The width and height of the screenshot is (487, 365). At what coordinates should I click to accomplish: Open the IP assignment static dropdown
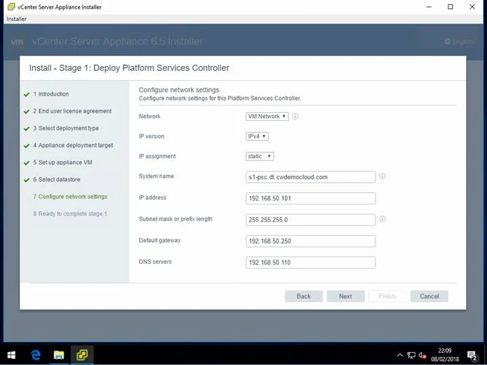pos(259,157)
